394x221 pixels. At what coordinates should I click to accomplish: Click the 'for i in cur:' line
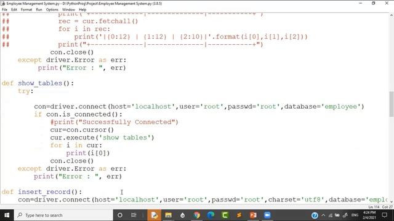(76, 145)
